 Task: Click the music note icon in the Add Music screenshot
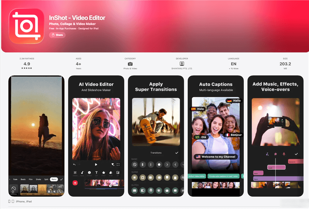pos(267,154)
